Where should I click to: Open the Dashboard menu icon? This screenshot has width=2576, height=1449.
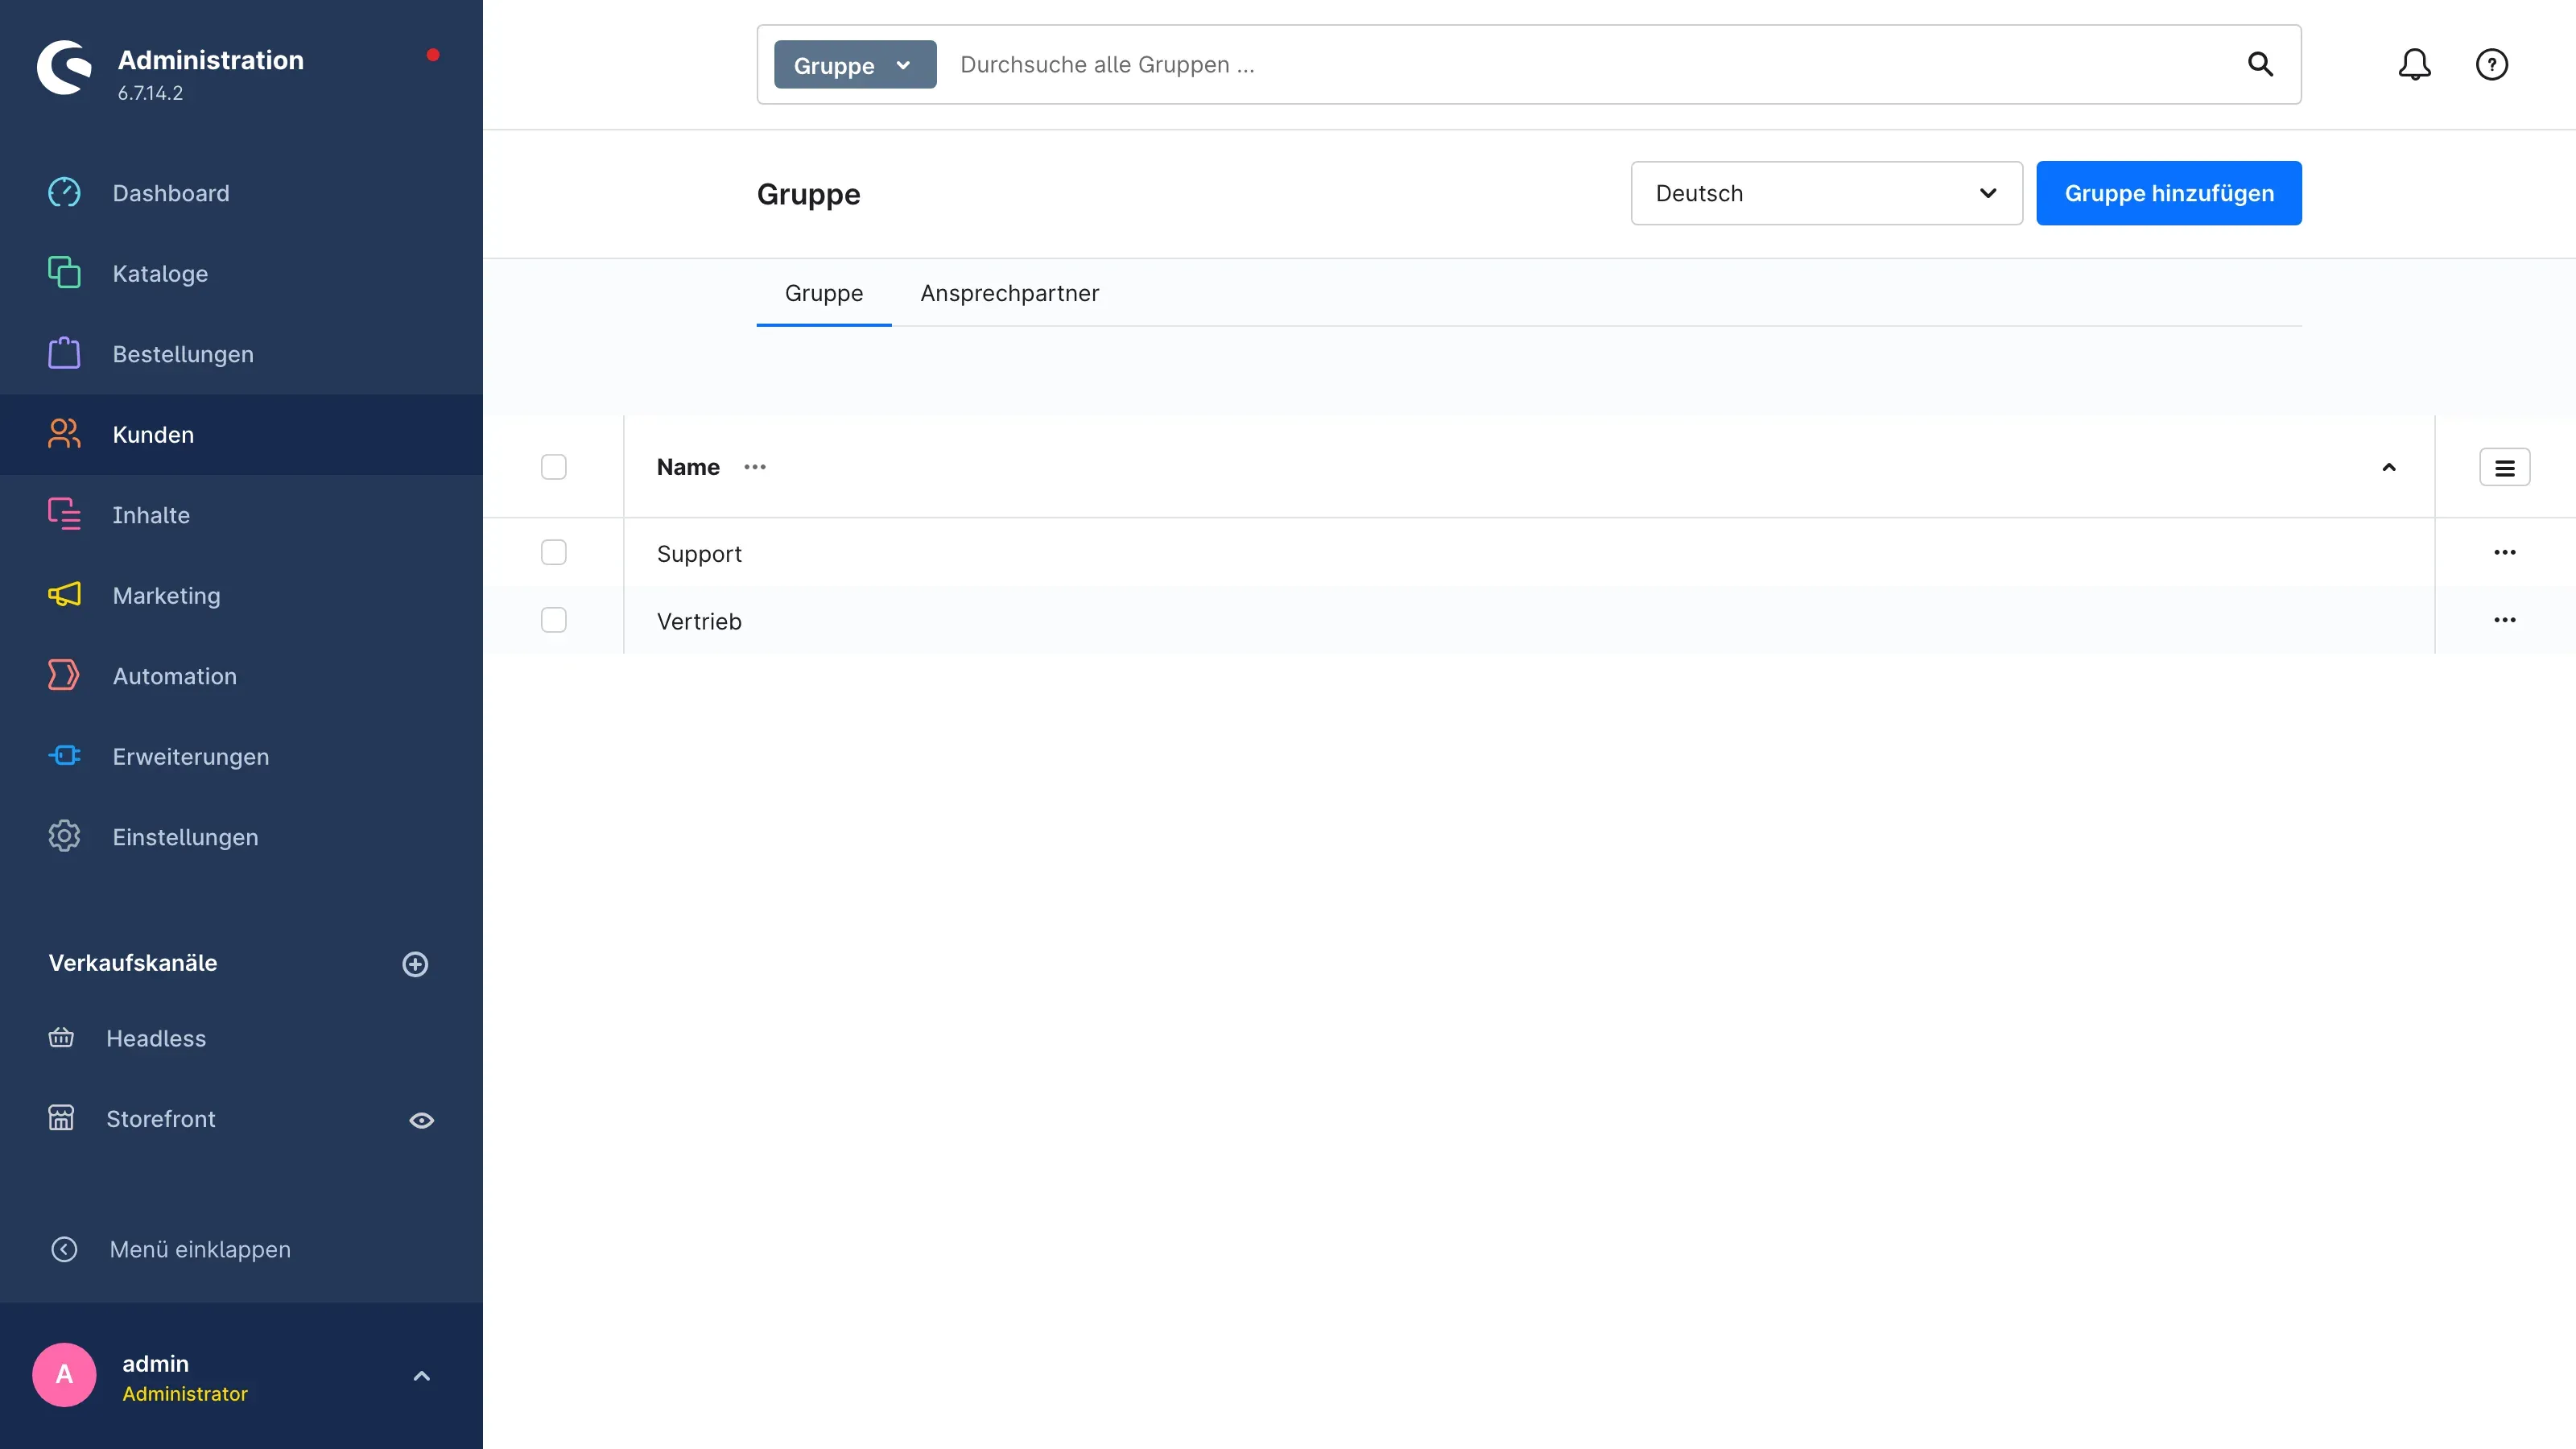coord(64,192)
